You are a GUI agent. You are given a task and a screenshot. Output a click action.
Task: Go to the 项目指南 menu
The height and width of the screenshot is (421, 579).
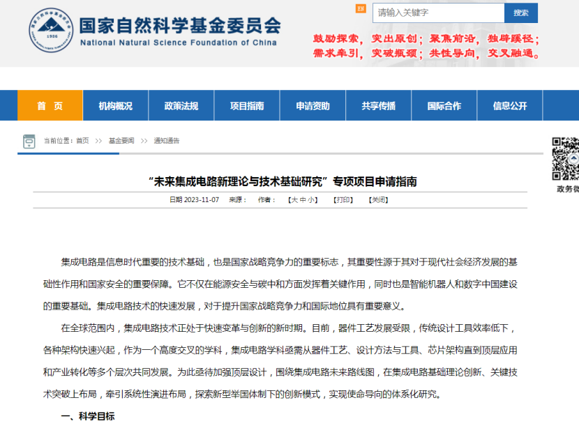247,106
